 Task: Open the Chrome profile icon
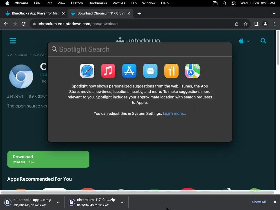pyautogui.click(x=265, y=24)
